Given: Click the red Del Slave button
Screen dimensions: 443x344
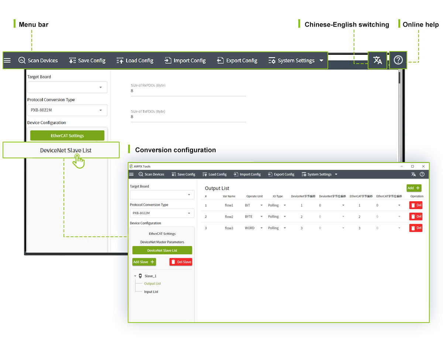Looking at the screenshot, I should click(181, 262).
